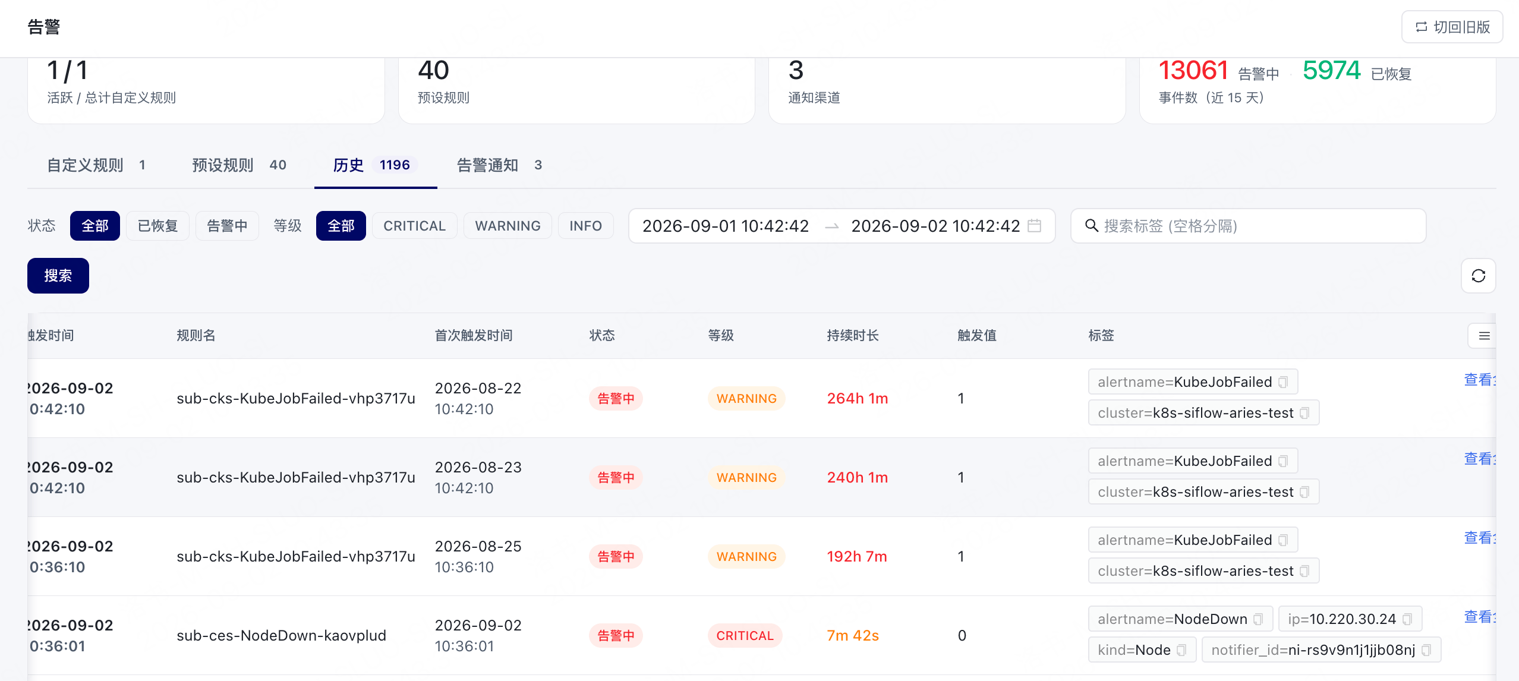Open end date 2026-09-02 10:42:42 picker
This screenshot has width=1519, height=681.
(x=935, y=226)
